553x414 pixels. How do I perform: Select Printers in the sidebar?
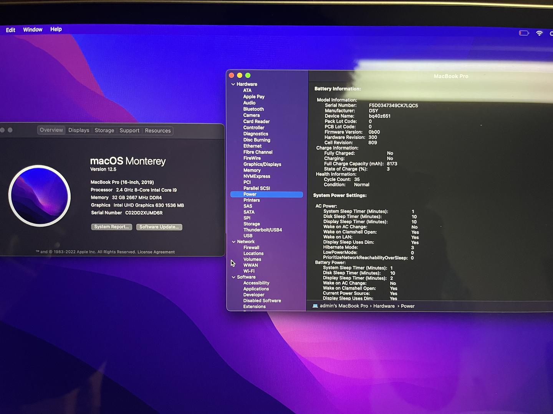tap(252, 200)
